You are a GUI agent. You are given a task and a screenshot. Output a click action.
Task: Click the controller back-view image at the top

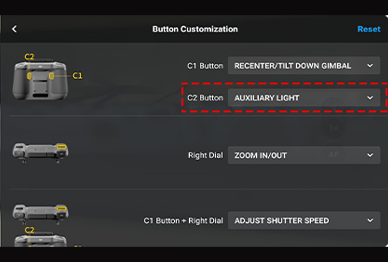pos(40,80)
